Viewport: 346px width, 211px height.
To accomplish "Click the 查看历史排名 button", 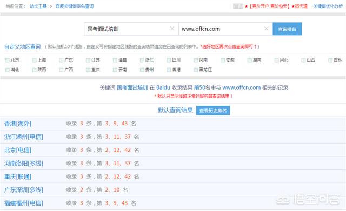I will click(213, 111).
